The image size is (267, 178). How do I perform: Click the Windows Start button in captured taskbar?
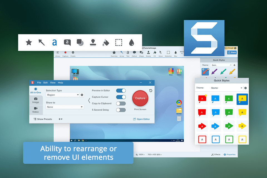coord(71,140)
